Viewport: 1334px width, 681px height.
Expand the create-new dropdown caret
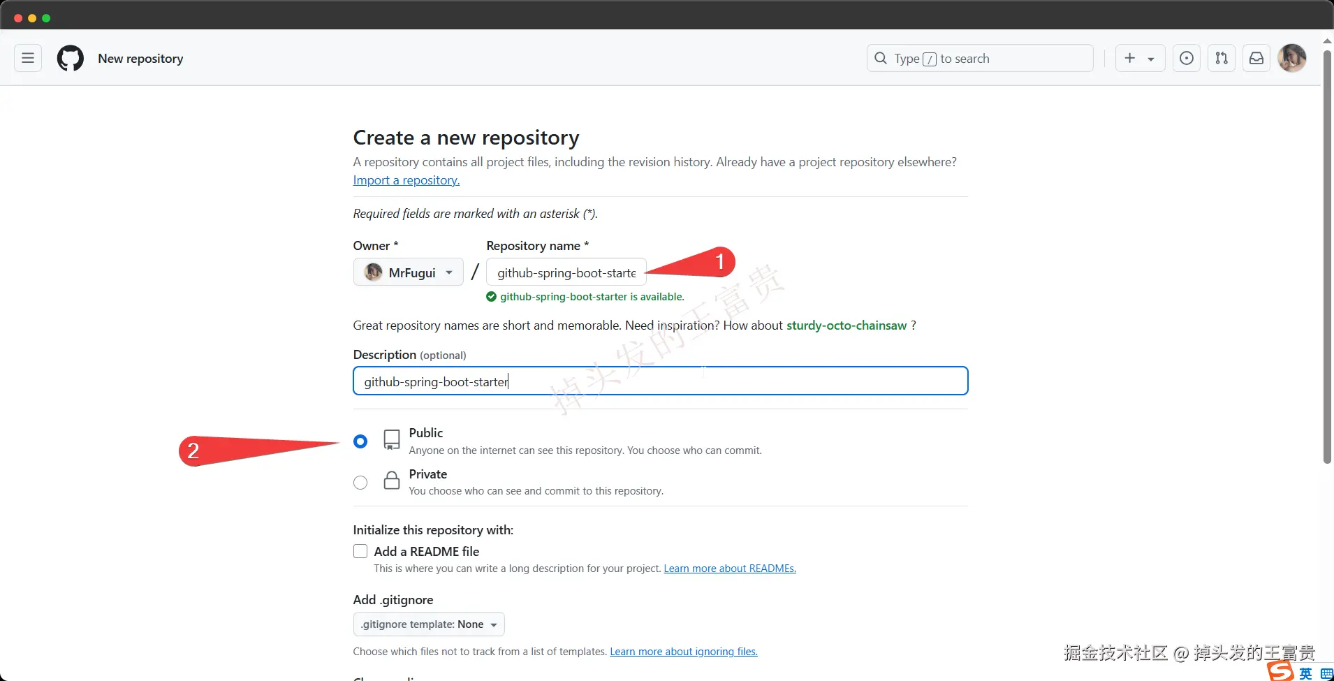1151,59
